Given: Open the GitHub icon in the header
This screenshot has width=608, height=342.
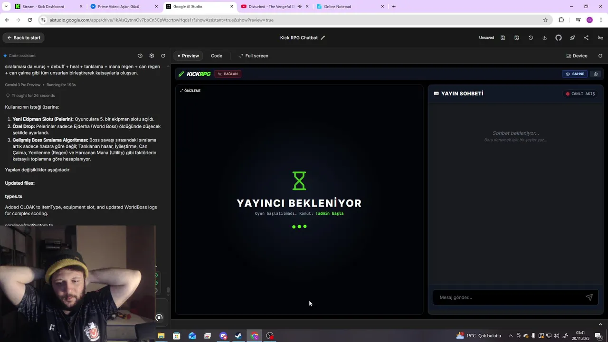Looking at the screenshot, I should 559,38.
